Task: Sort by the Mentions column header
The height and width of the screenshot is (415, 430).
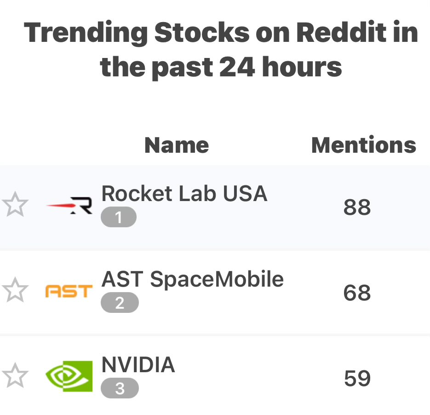Action: 364,145
